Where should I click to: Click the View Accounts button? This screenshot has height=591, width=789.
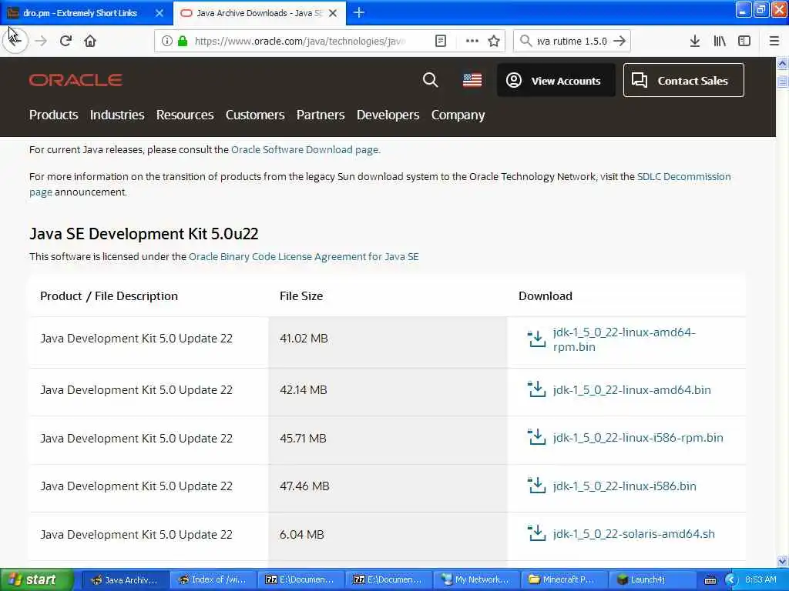click(x=556, y=80)
